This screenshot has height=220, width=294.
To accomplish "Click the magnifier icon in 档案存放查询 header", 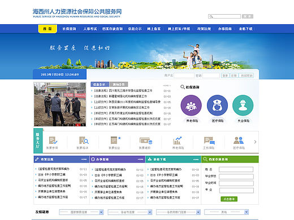I will pos(205,159).
